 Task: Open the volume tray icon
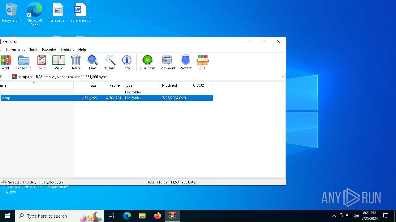[x=356, y=216]
